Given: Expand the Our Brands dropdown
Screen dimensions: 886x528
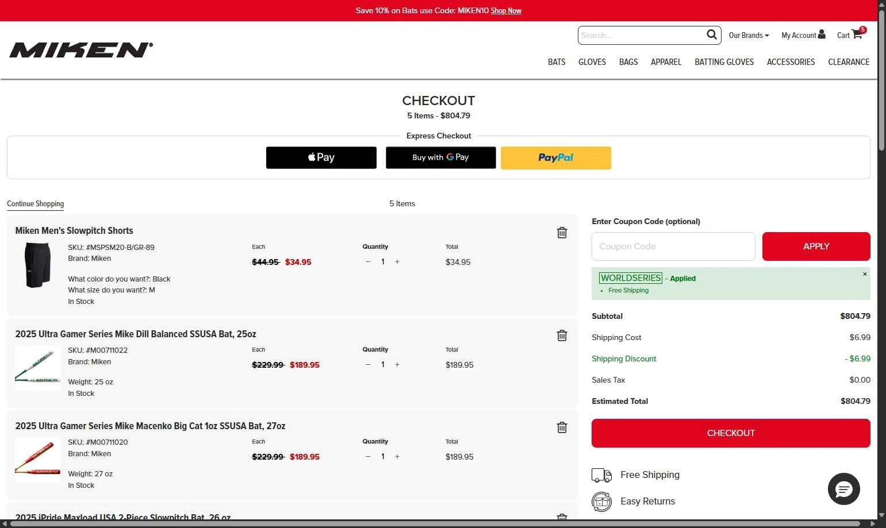Looking at the screenshot, I should (x=749, y=35).
